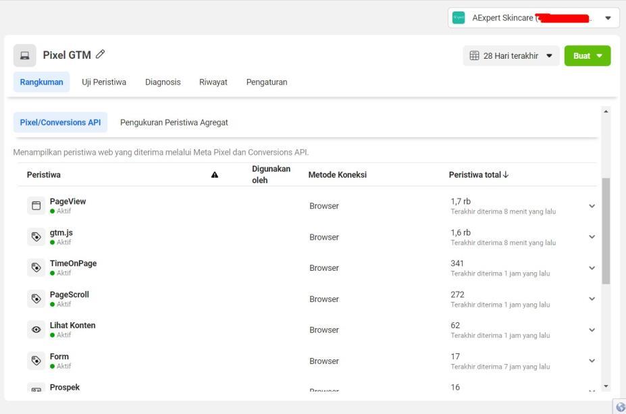Select the Pengukuran Peristiwa Agregat tab

point(174,122)
